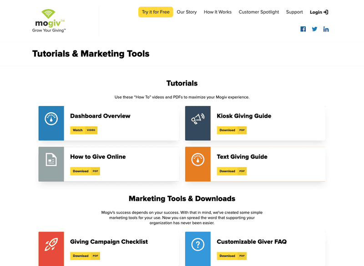Click the Dashboard Overview title
This screenshot has width=364, height=266.
coord(100,116)
